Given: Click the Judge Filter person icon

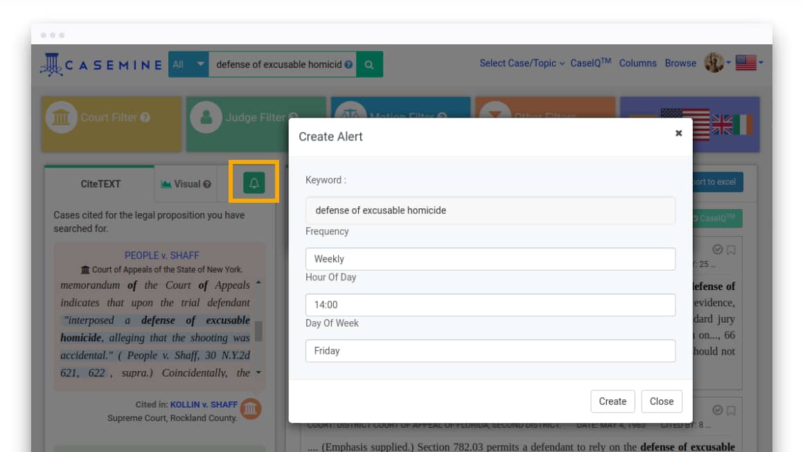Looking at the screenshot, I should [206, 118].
